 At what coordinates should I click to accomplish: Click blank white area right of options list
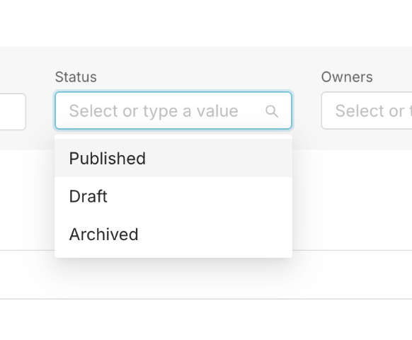point(352,200)
